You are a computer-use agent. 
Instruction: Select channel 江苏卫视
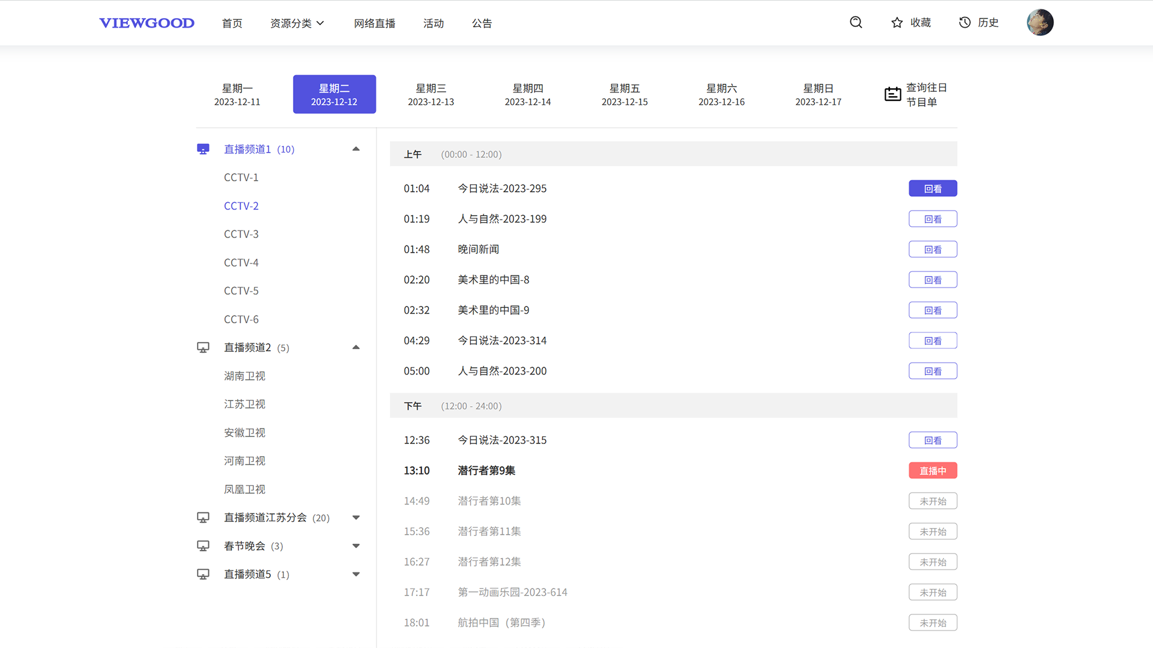pos(244,404)
